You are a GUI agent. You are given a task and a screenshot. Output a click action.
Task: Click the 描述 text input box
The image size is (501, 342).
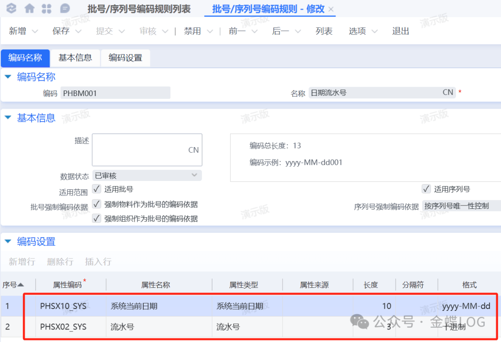[x=147, y=149]
